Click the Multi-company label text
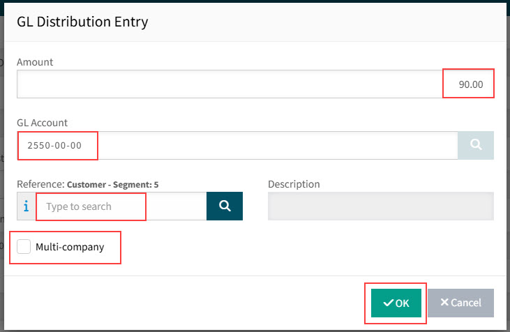 pyautogui.click(x=70, y=247)
